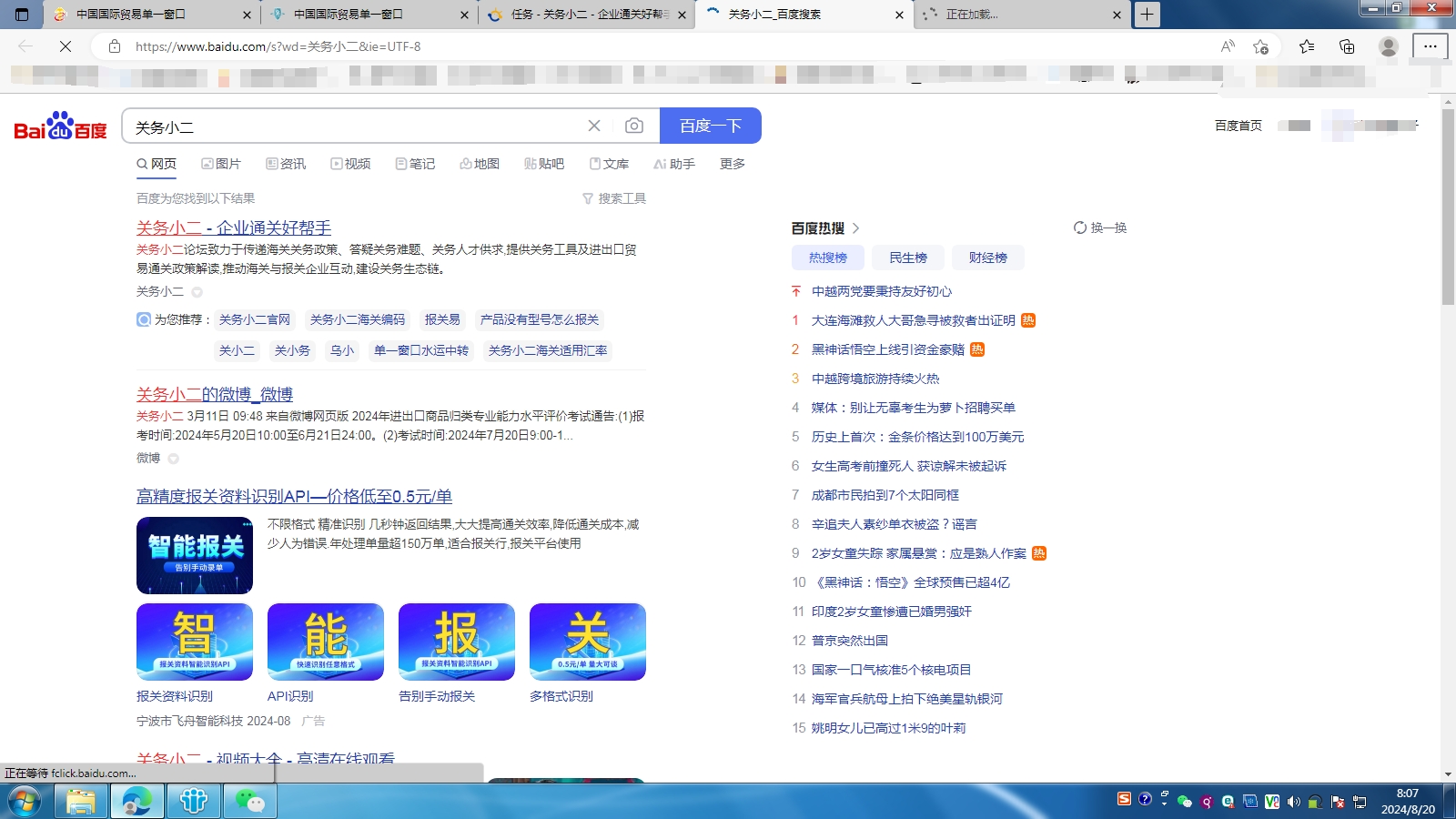Open Collections icon in toolbar
The width and height of the screenshot is (1456, 819).
(1347, 46)
